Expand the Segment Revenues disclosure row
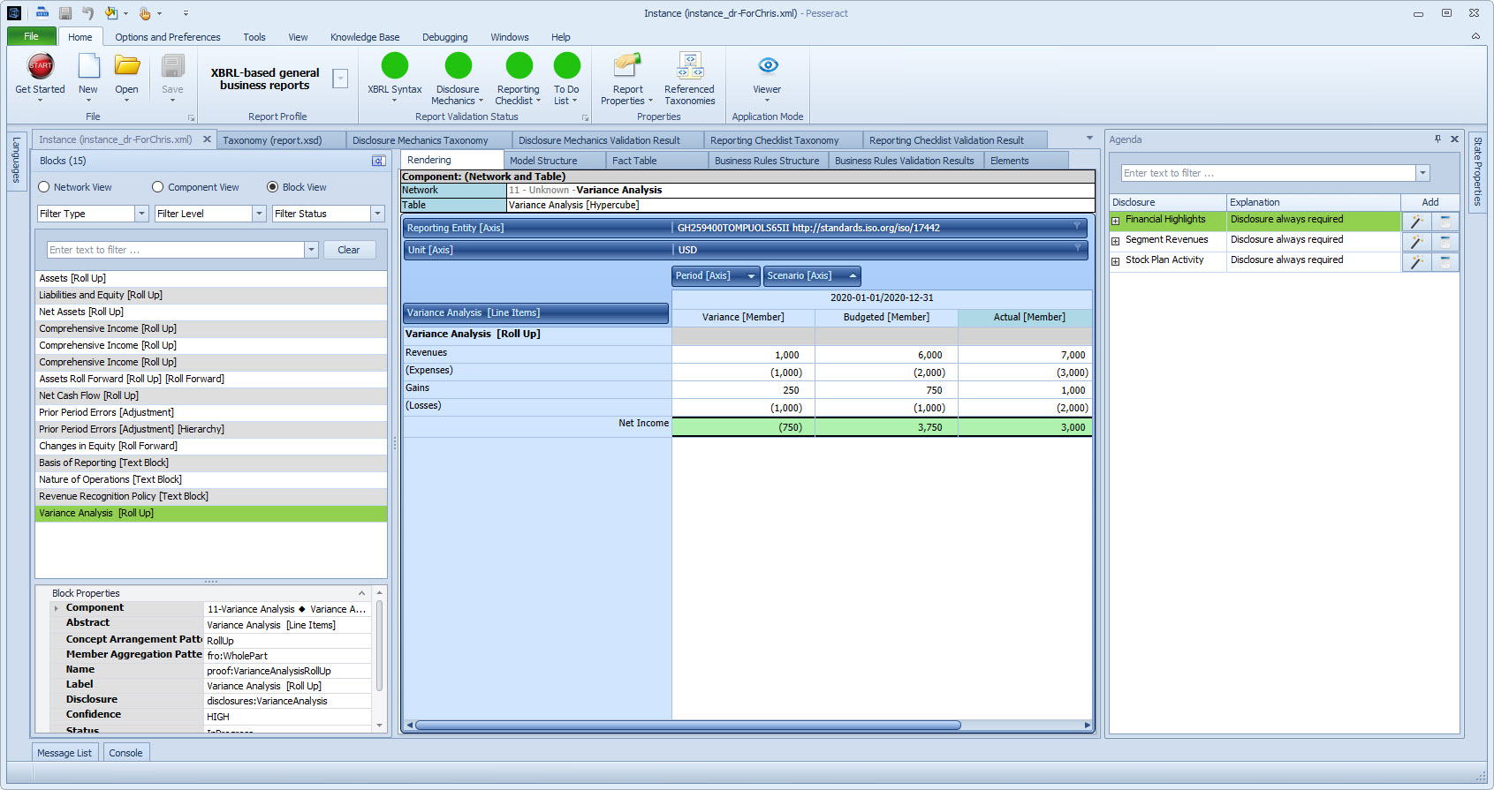Viewport: 1494px width, 790px height. 1116,241
